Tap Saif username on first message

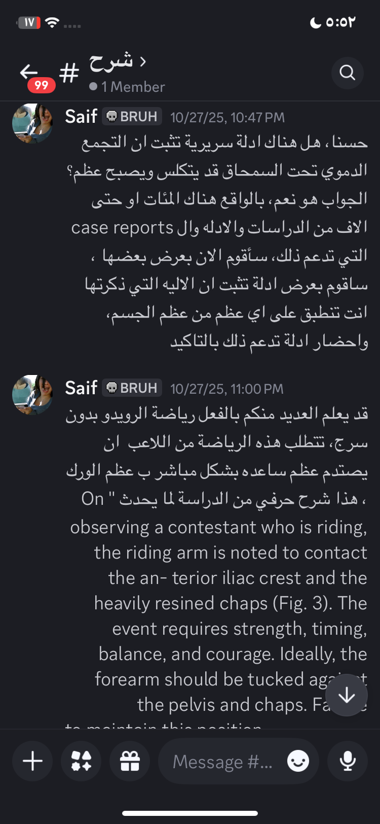81,117
